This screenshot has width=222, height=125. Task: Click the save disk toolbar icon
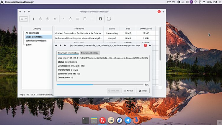point(100,19)
